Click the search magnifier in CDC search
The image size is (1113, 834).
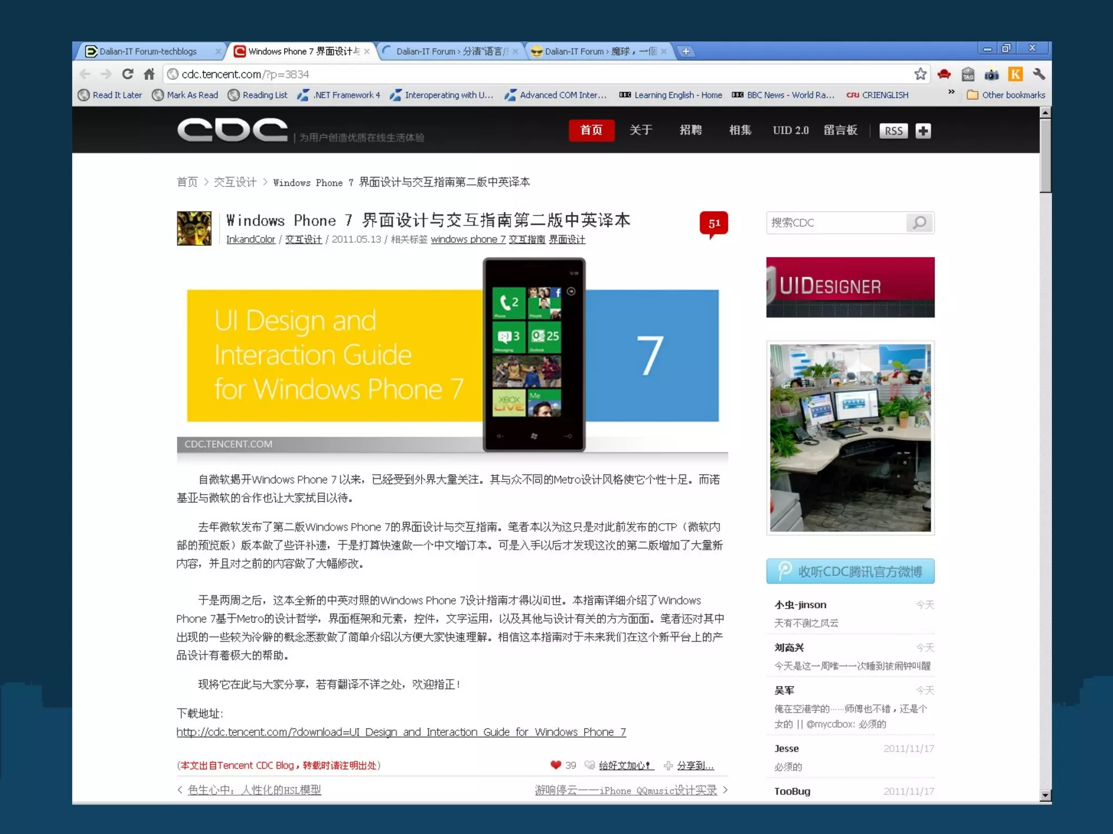[920, 223]
